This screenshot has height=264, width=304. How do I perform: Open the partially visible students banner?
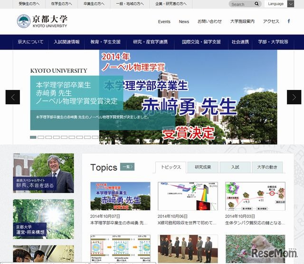43,254
